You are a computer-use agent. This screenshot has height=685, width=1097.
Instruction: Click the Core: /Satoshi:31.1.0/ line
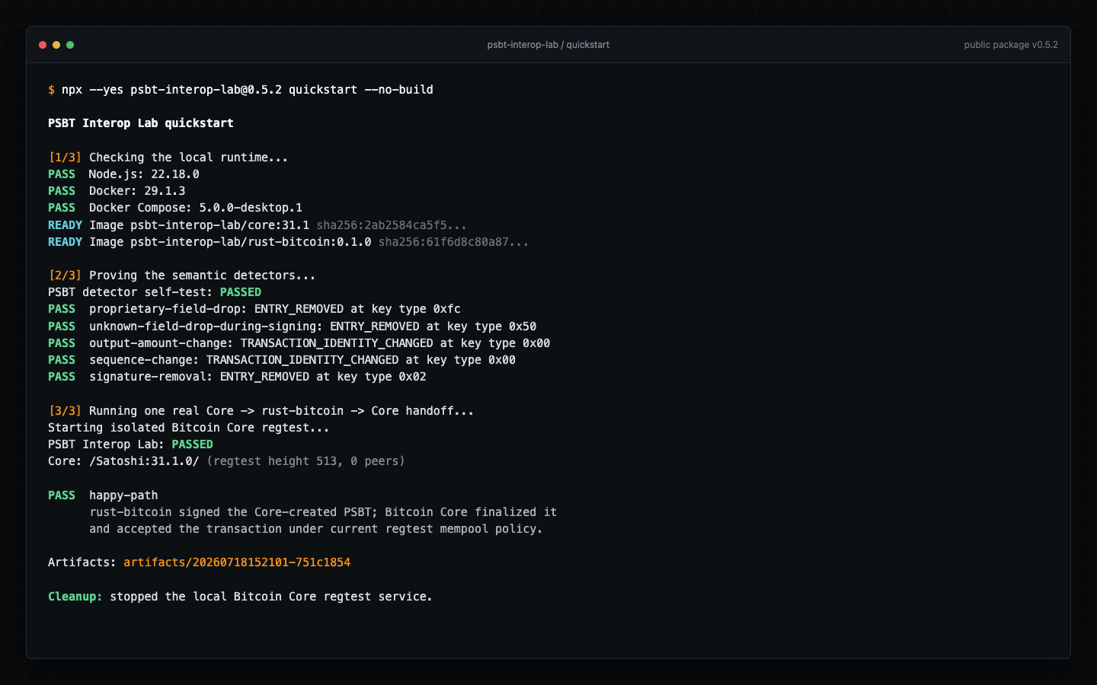(226, 461)
